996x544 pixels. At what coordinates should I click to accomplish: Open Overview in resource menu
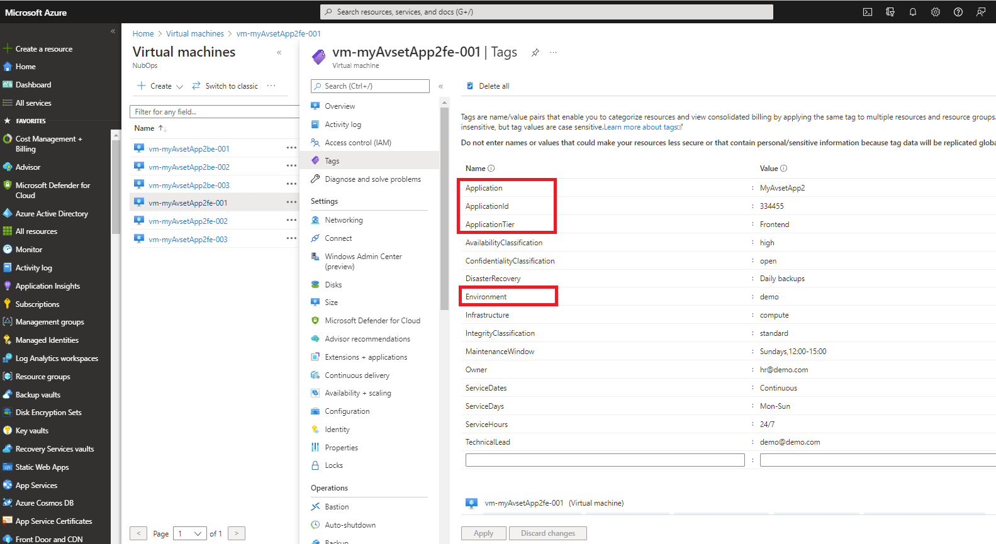pyautogui.click(x=340, y=106)
